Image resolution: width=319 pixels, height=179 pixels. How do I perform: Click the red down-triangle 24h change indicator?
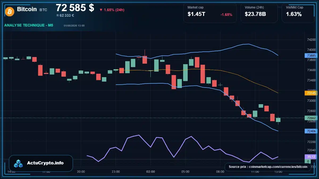pos(101,10)
